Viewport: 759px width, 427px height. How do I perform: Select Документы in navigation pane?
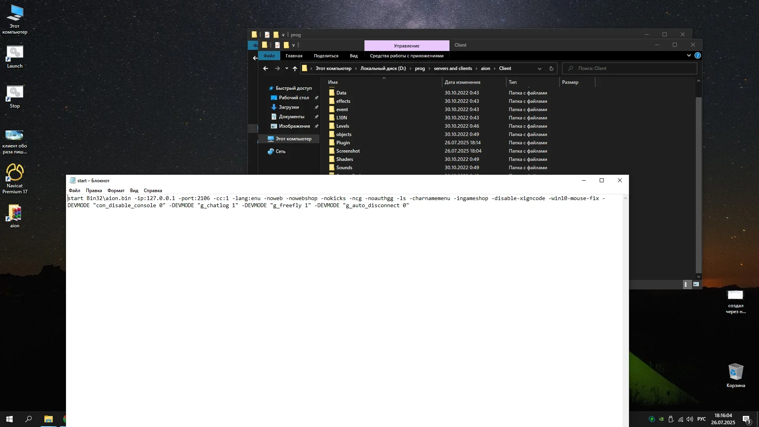click(x=291, y=117)
